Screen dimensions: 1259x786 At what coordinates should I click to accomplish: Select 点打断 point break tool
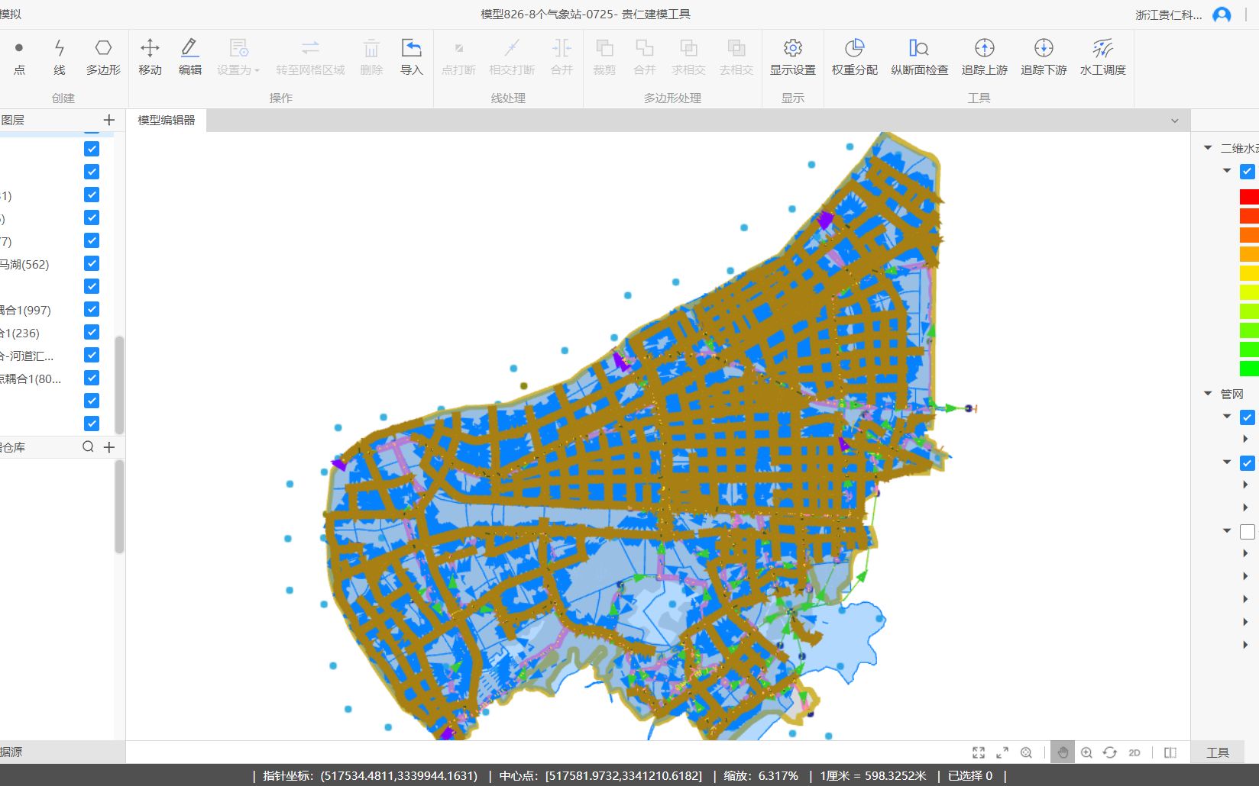point(458,57)
